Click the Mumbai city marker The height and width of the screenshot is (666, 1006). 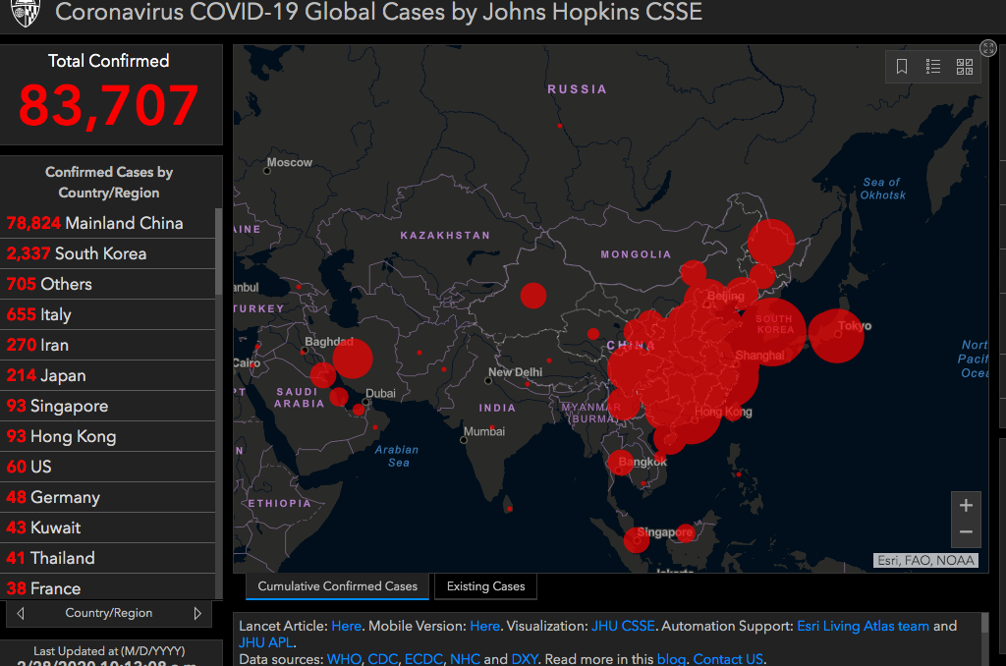tap(464, 440)
